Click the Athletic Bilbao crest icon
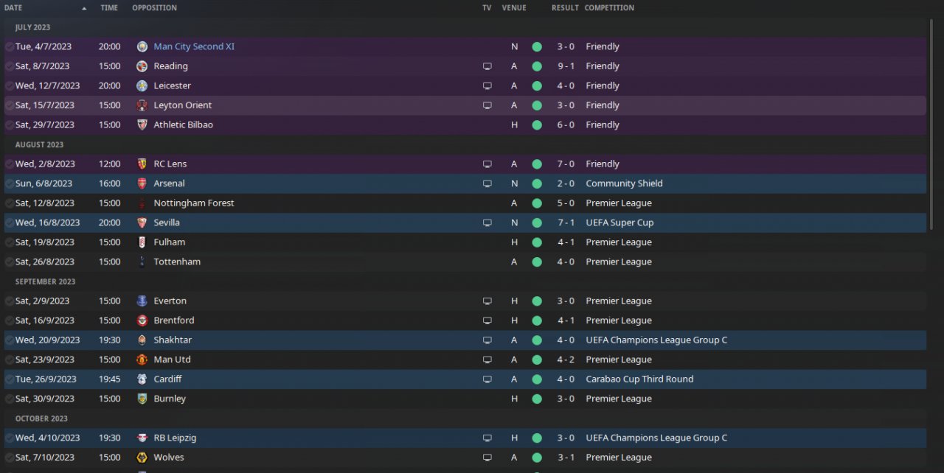 [142, 125]
